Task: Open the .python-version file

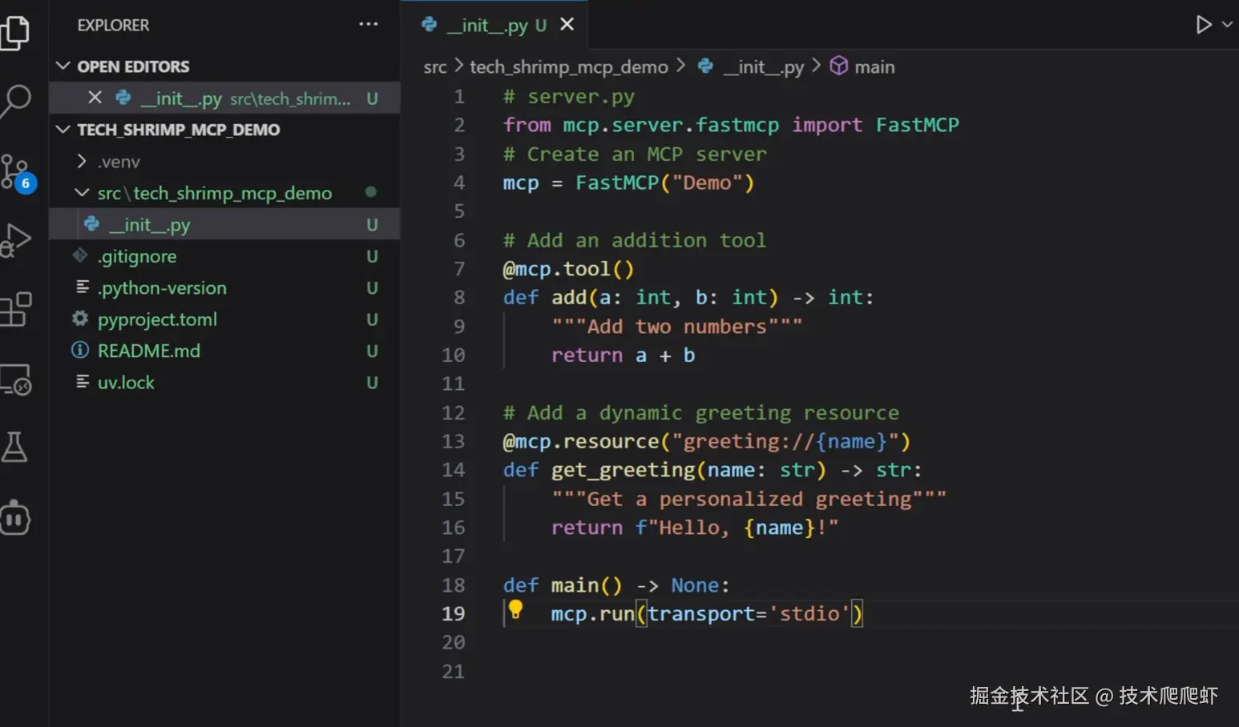Action: tap(224, 288)
